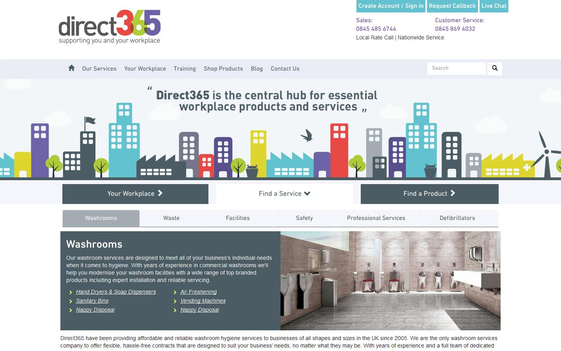Go to Shop Products in navigation
This screenshot has width=561, height=351.
point(223,69)
